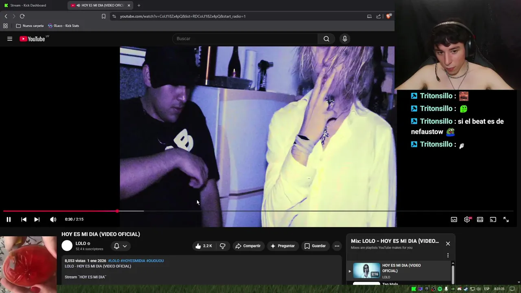The width and height of the screenshot is (521, 293).
Task: Open Discord tray icon
Action: (459, 289)
